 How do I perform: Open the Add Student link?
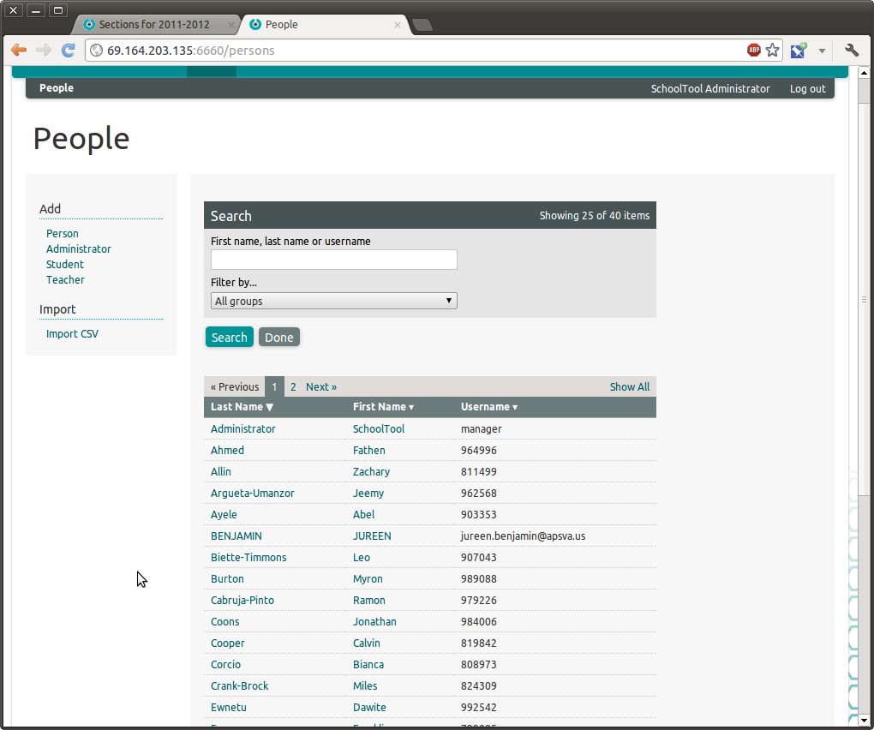pyautogui.click(x=65, y=265)
